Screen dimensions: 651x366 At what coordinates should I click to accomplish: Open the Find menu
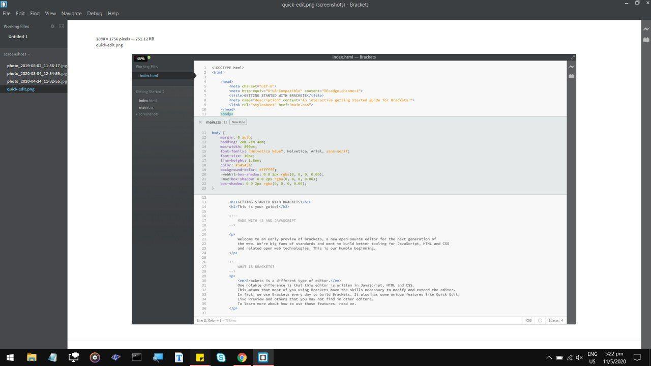(35, 13)
